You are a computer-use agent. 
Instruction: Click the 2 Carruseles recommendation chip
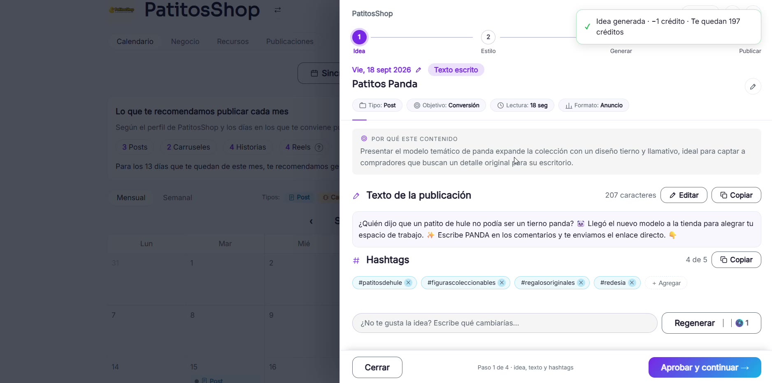(x=188, y=147)
